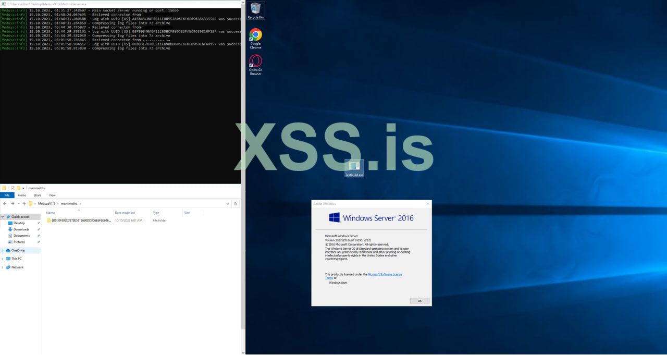The image size is (667, 355).
Task: Expand This PC in the navigation pane
Action: [3, 259]
